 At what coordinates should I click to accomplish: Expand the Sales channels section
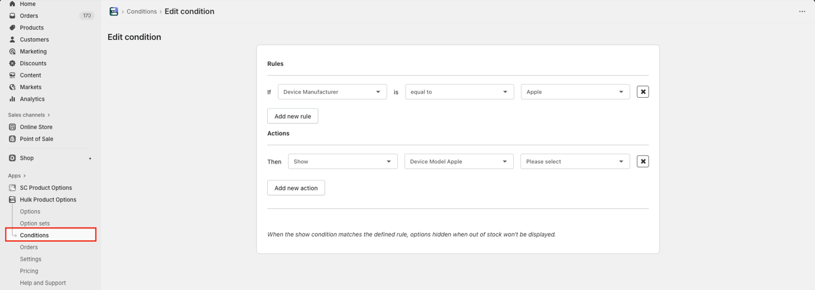[x=29, y=115]
